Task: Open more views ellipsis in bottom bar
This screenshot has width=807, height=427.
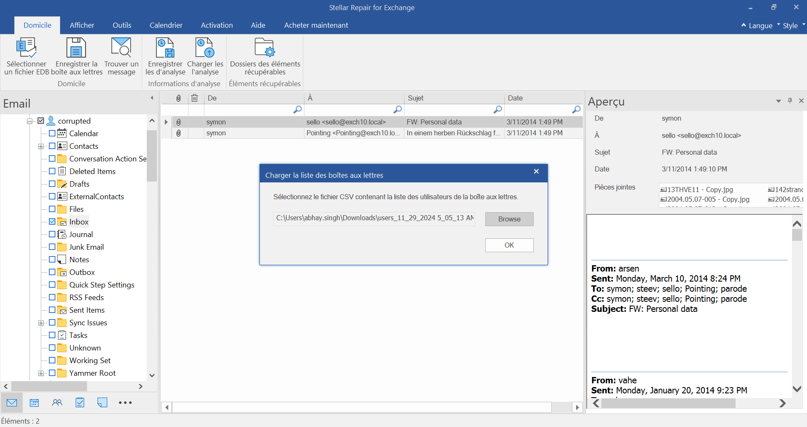Action: [x=125, y=403]
